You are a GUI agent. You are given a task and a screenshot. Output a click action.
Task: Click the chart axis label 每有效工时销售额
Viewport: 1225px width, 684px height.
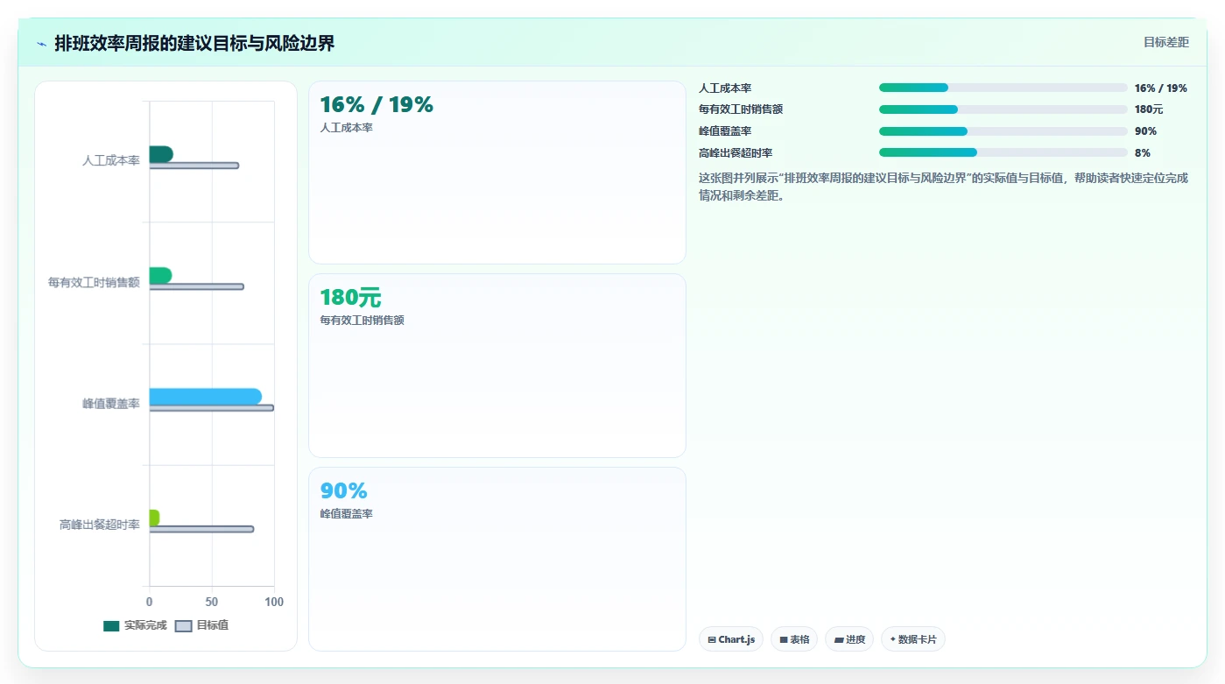tap(94, 282)
